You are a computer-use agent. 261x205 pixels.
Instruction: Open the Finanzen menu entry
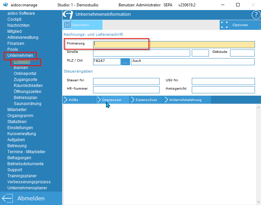(16, 43)
